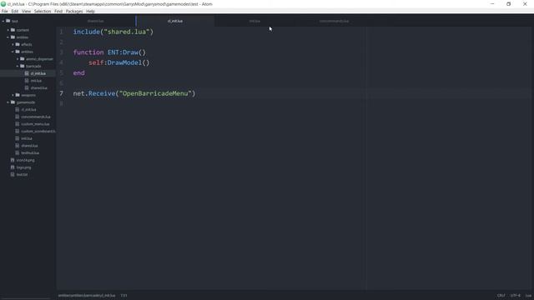Click file icon of custom_menu.lua
This screenshot has height=300, width=534.
(x=18, y=124)
